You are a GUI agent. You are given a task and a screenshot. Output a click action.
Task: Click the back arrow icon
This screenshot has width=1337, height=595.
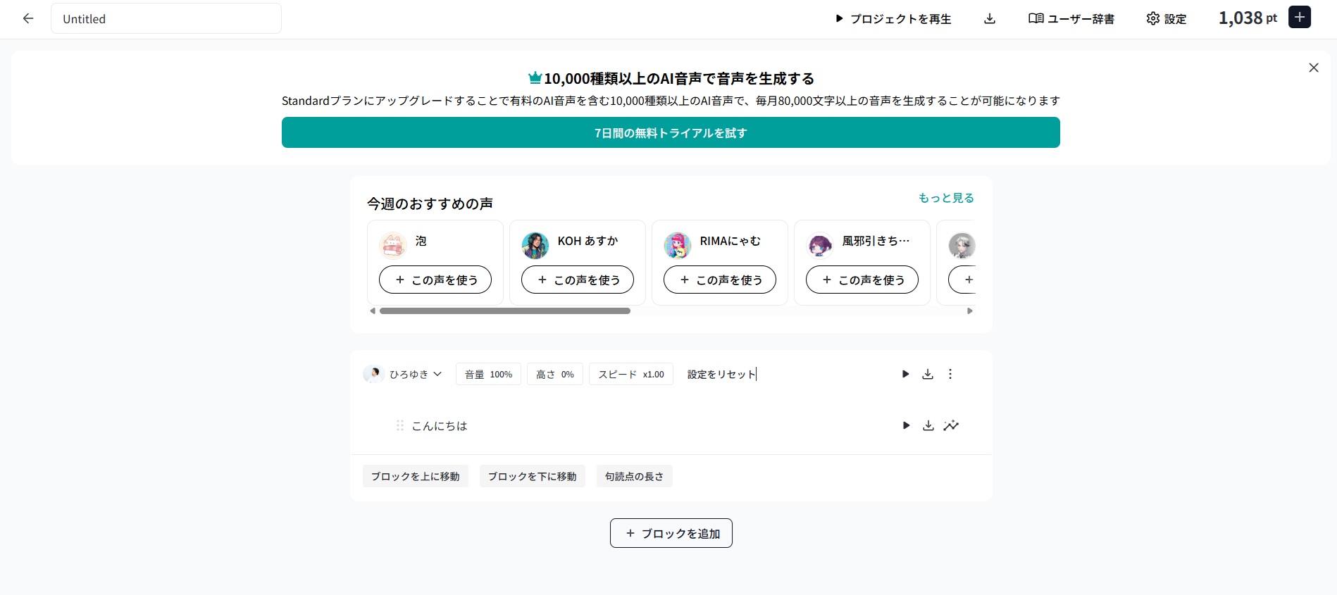click(28, 19)
